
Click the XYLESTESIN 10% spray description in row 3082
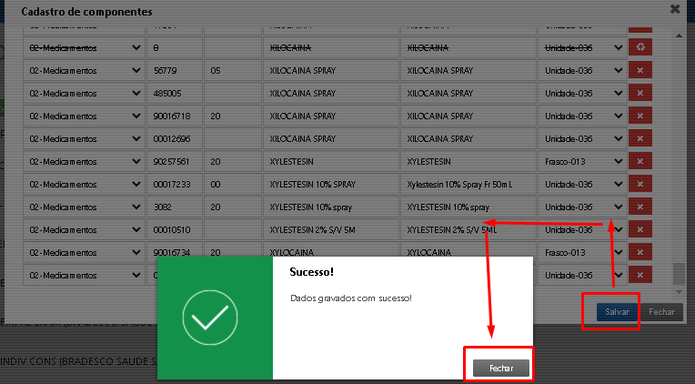click(468, 207)
